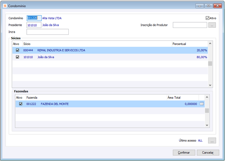Click the Ativo column header in Sócios
225x161 pixels.
(17, 44)
